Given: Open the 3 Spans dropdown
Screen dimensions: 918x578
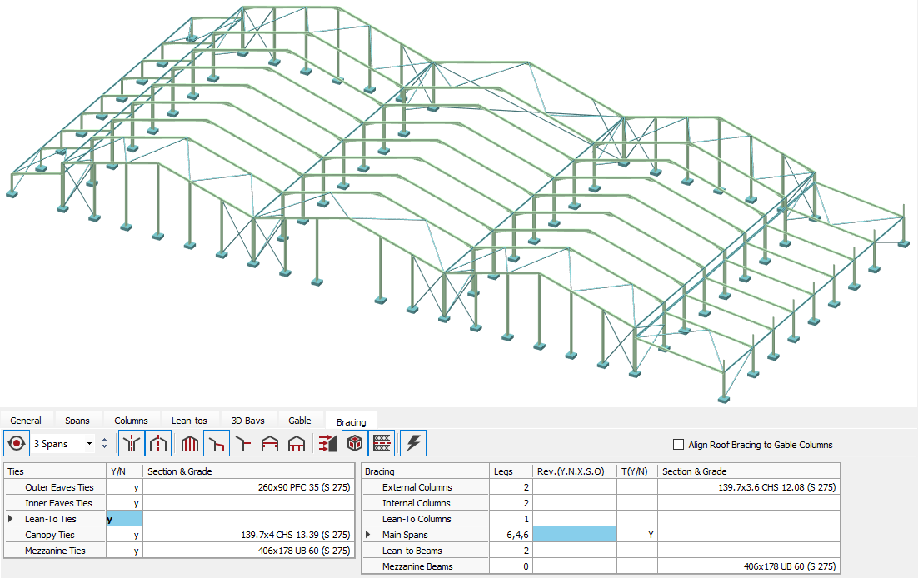Looking at the screenshot, I should (89, 444).
